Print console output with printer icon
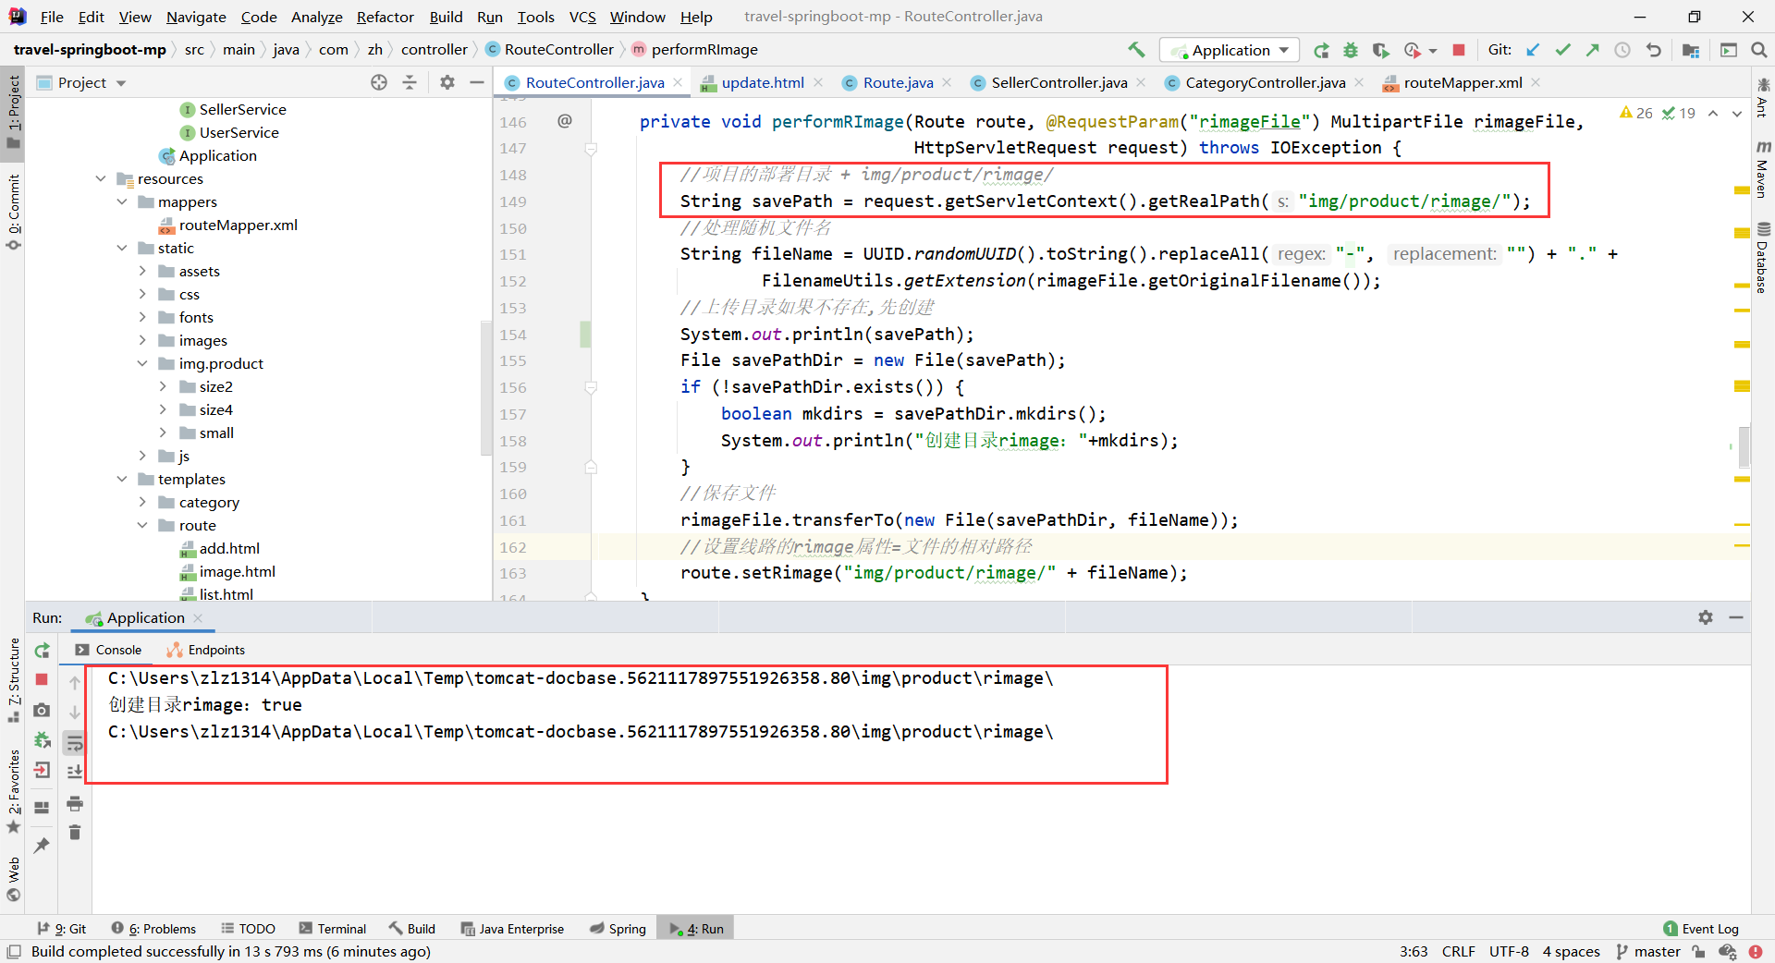 point(75,804)
